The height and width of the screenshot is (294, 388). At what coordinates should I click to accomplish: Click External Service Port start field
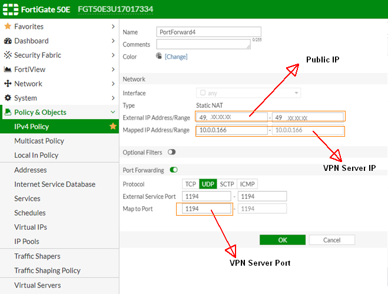coord(207,196)
